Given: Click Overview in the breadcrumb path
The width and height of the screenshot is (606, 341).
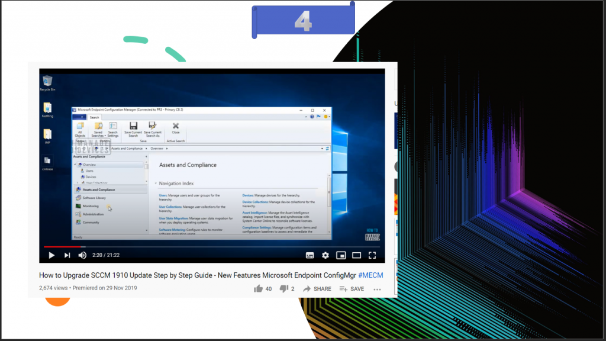Looking at the screenshot, I should click(x=157, y=149).
